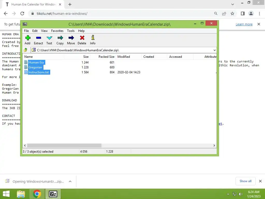Viewport: 265px width, 199px height.
Task: Click the red Delete icon
Action: pos(82,40)
